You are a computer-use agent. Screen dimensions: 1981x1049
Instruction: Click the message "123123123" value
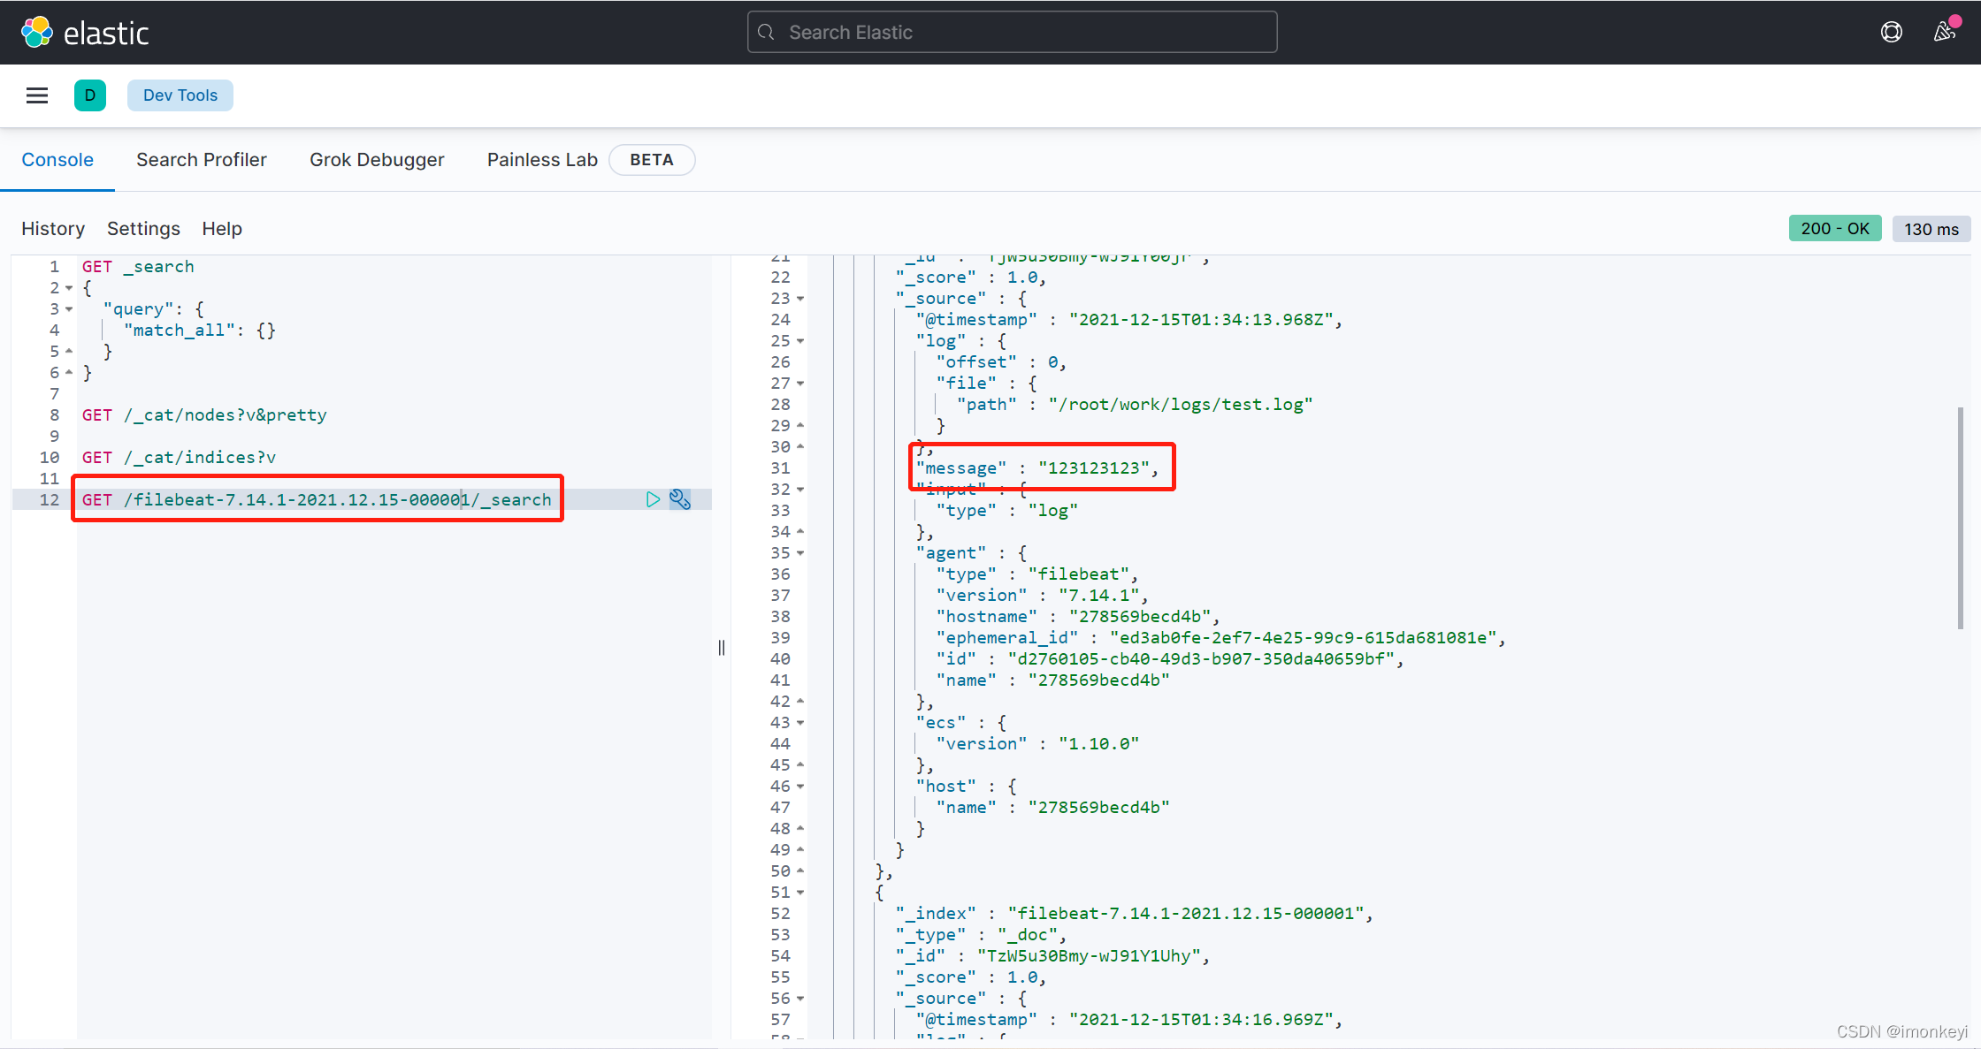point(1094,468)
